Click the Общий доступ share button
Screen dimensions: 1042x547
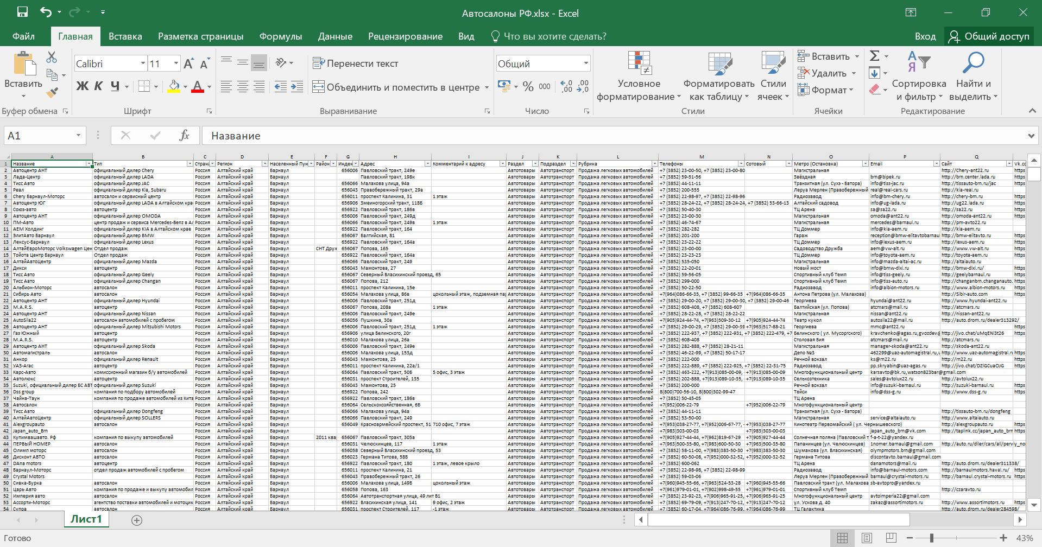pyautogui.click(x=989, y=36)
